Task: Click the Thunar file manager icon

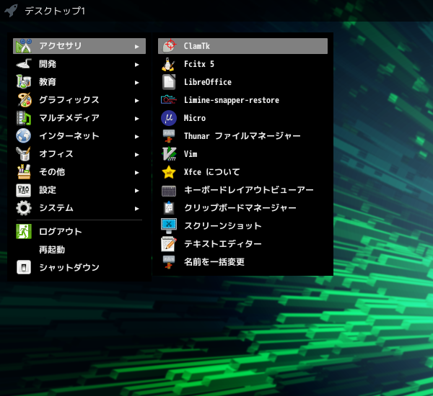Action: (x=169, y=136)
